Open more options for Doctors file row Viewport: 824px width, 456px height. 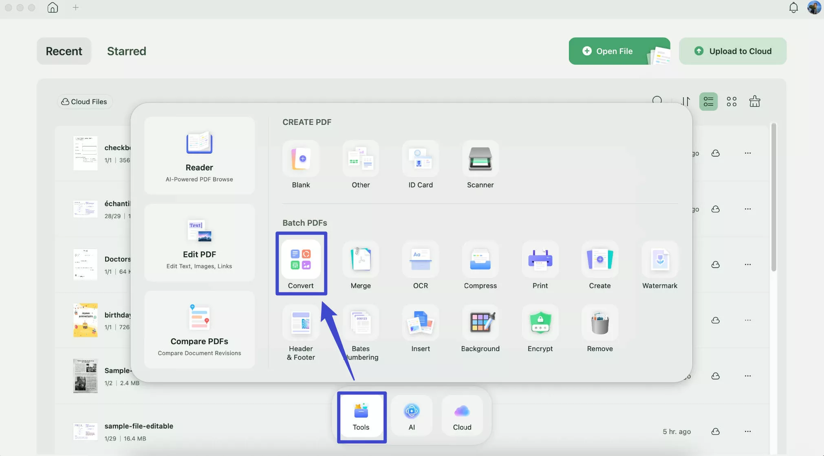[748, 265]
